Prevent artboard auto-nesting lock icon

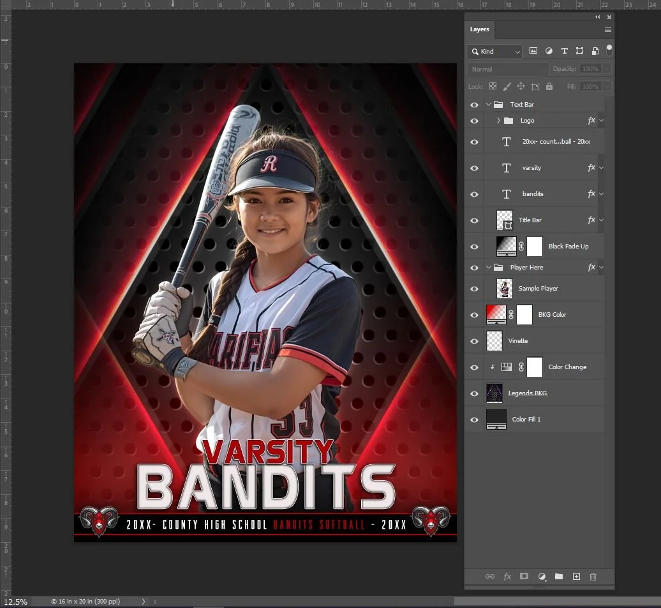coord(535,86)
